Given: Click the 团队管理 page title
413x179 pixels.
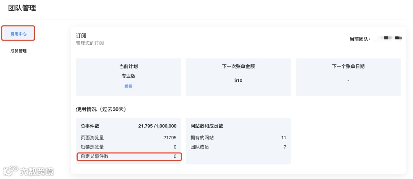Looking at the screenshot, I should pyautogui.click(x=22, y=8).
